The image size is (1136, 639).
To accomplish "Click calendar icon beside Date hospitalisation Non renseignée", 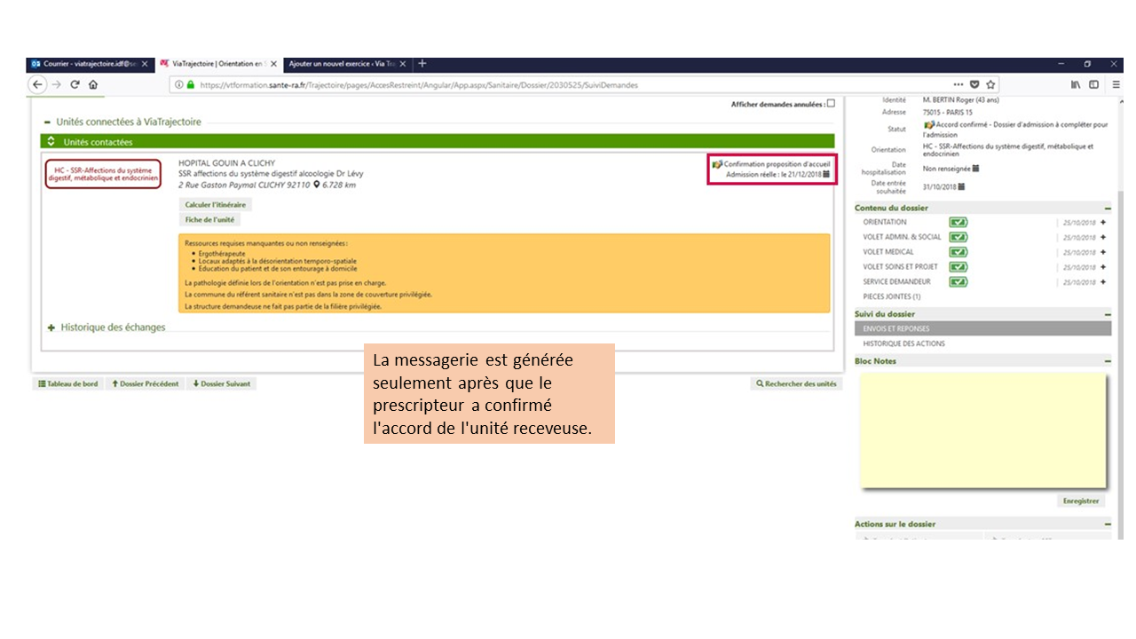I will coord(975,168).
